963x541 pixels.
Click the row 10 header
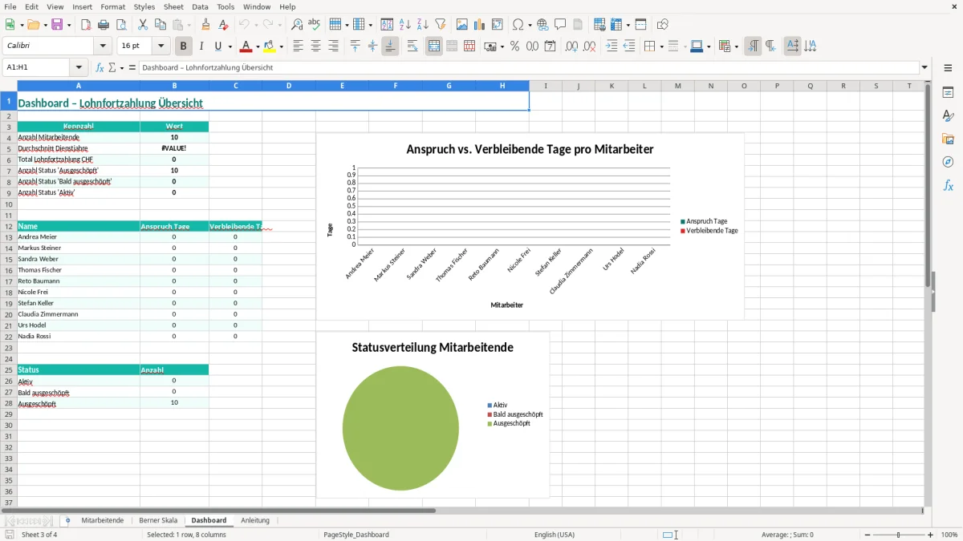tap(9, 204)
